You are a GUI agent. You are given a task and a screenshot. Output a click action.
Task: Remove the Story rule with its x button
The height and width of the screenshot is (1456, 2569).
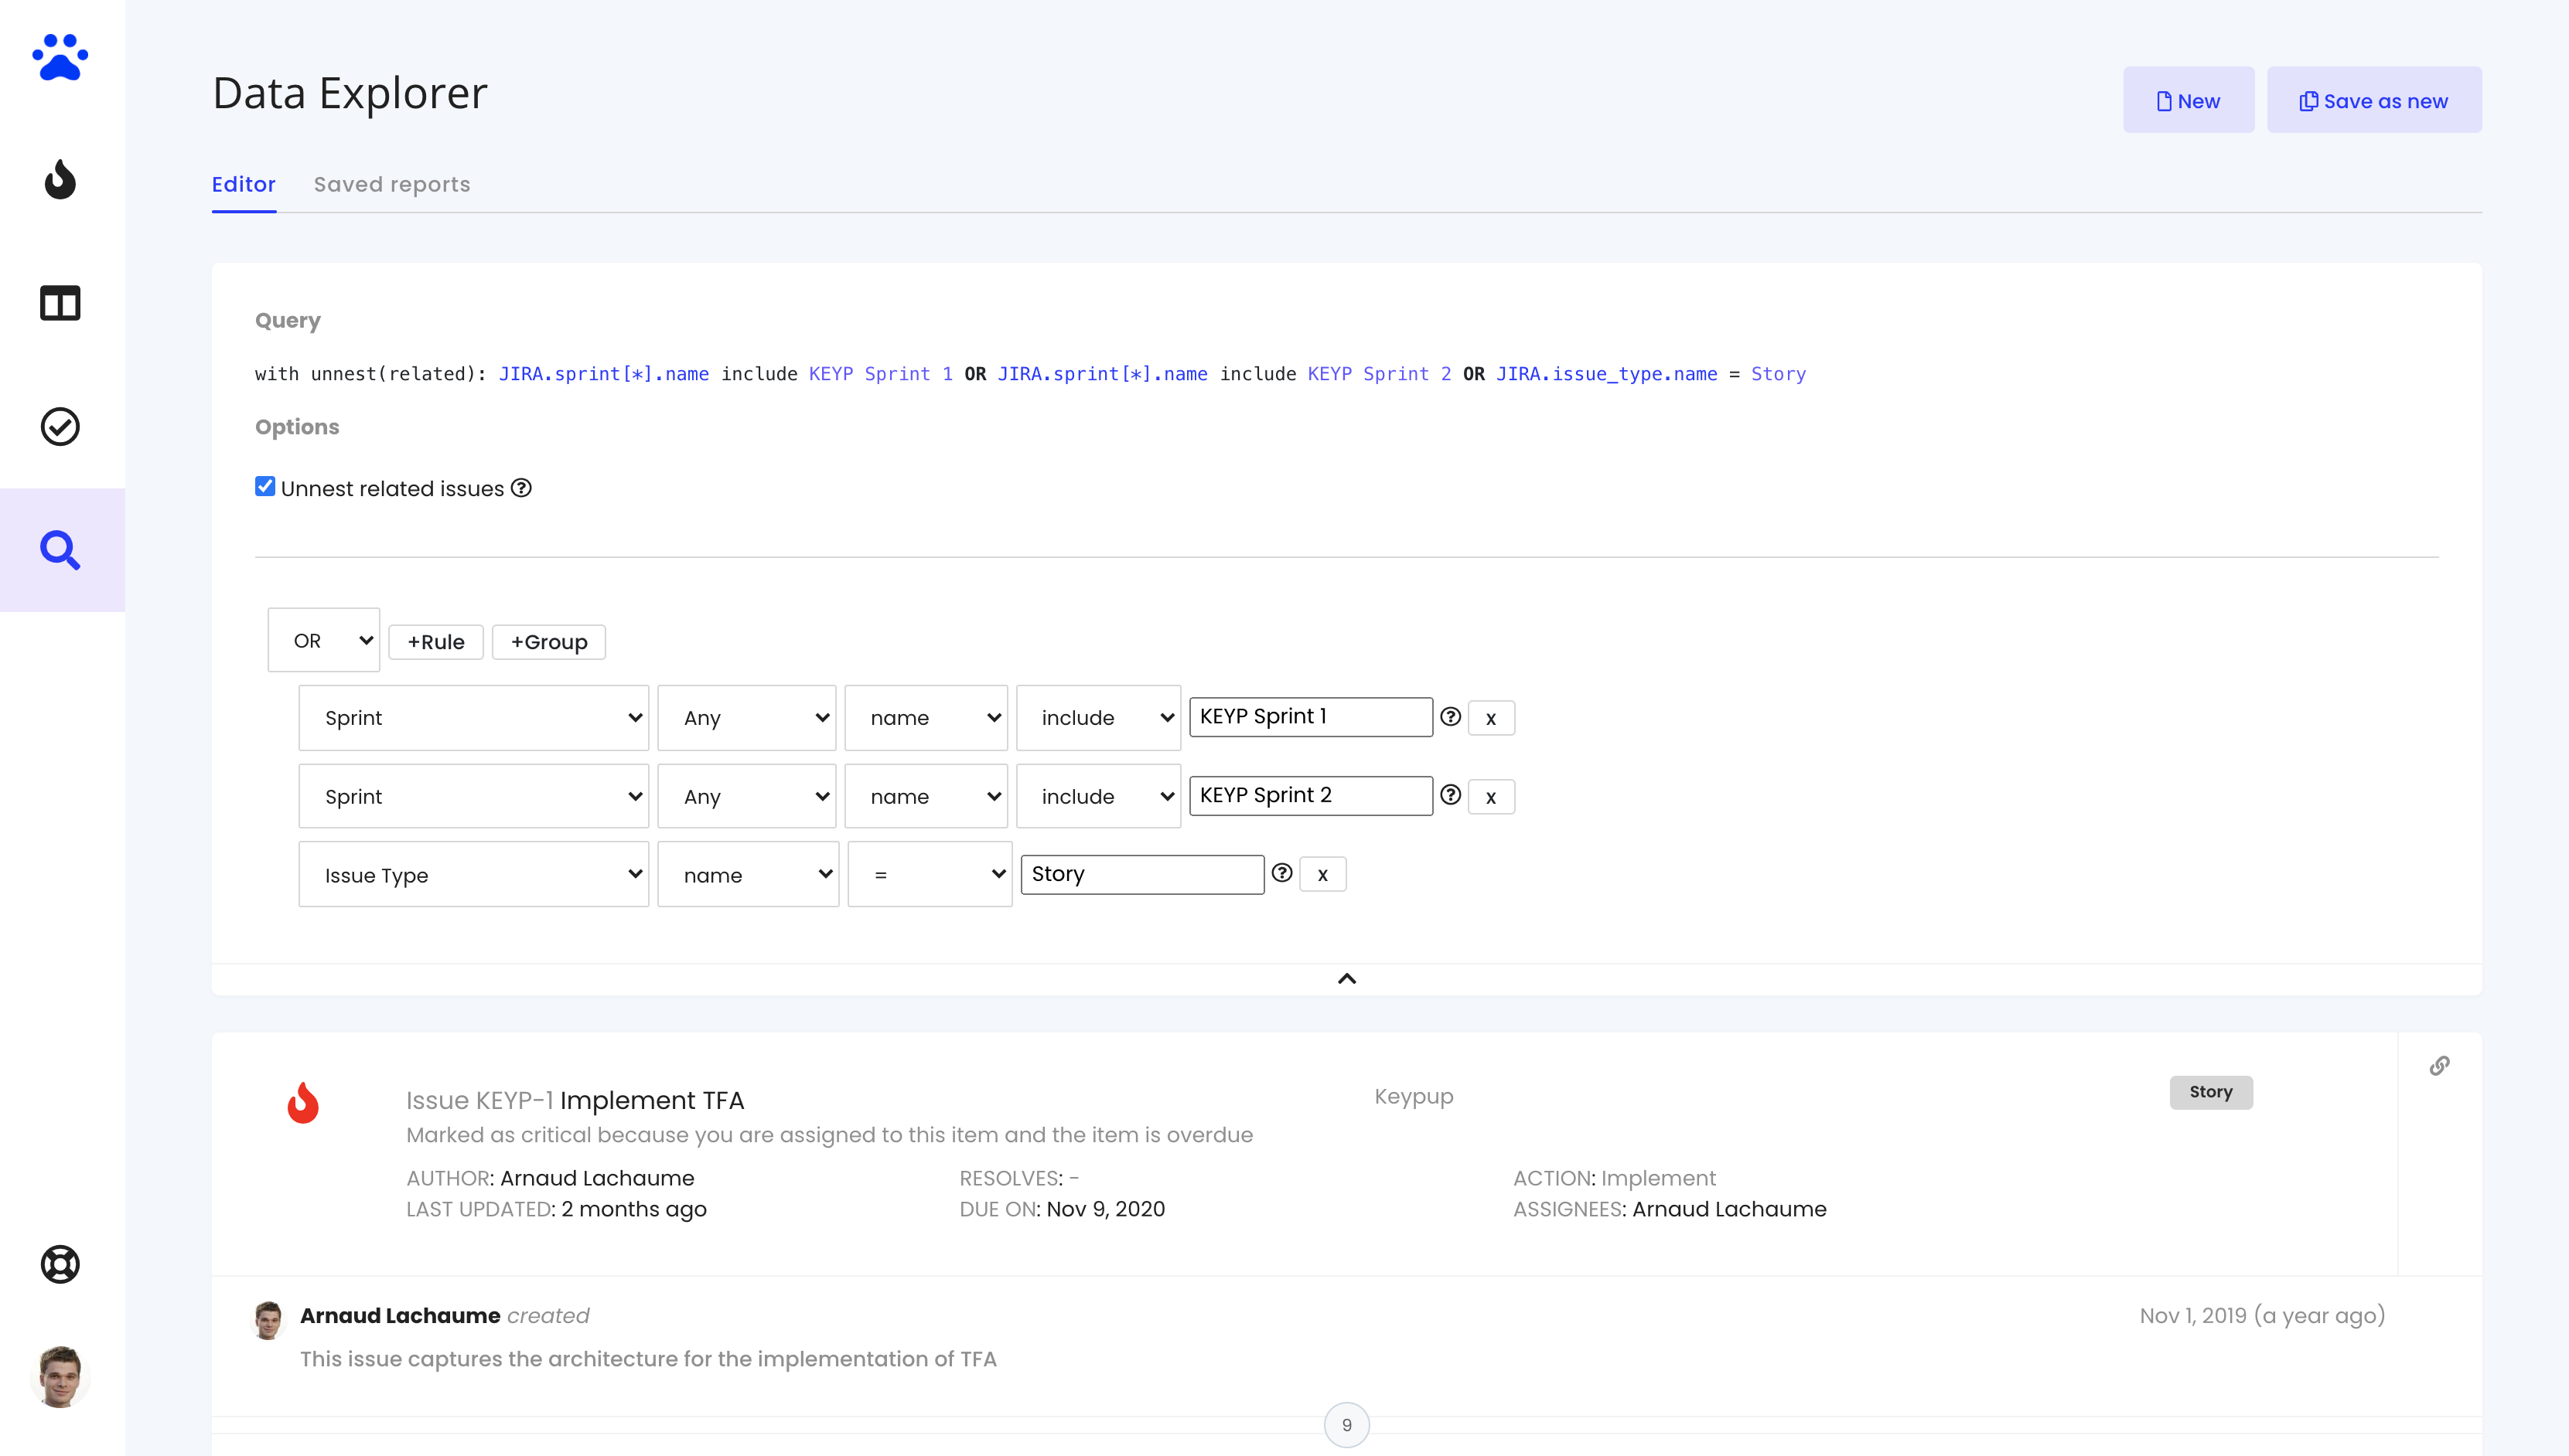click(1322, 873)
